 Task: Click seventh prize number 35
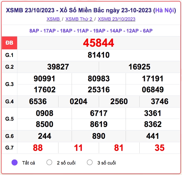160,148
